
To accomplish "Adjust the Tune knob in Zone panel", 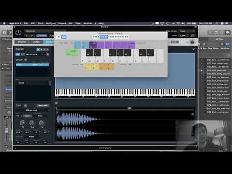I will [x=32, y=123].
